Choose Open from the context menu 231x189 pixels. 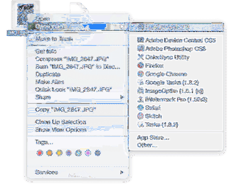click(42, 19)
